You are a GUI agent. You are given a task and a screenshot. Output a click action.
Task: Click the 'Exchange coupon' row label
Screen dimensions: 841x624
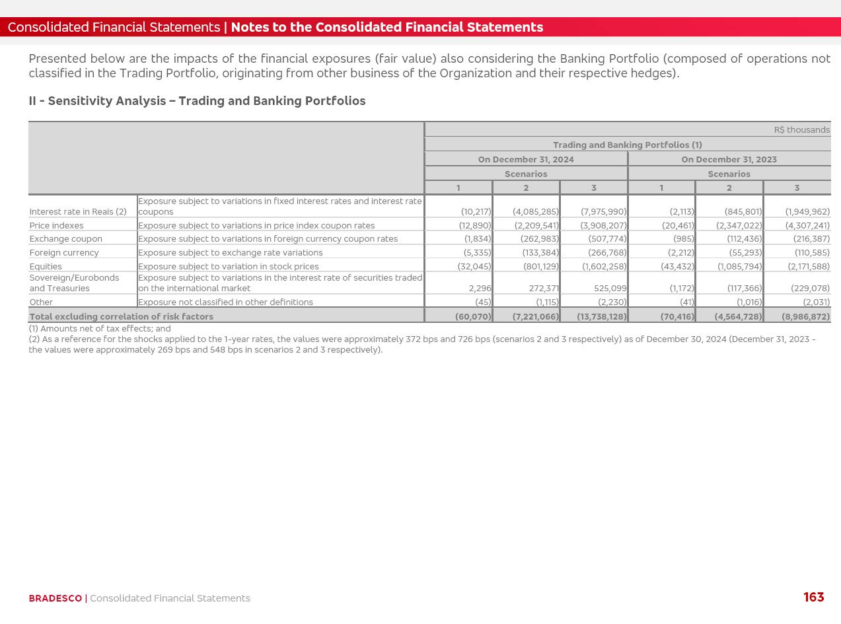[x=65, y=239]
